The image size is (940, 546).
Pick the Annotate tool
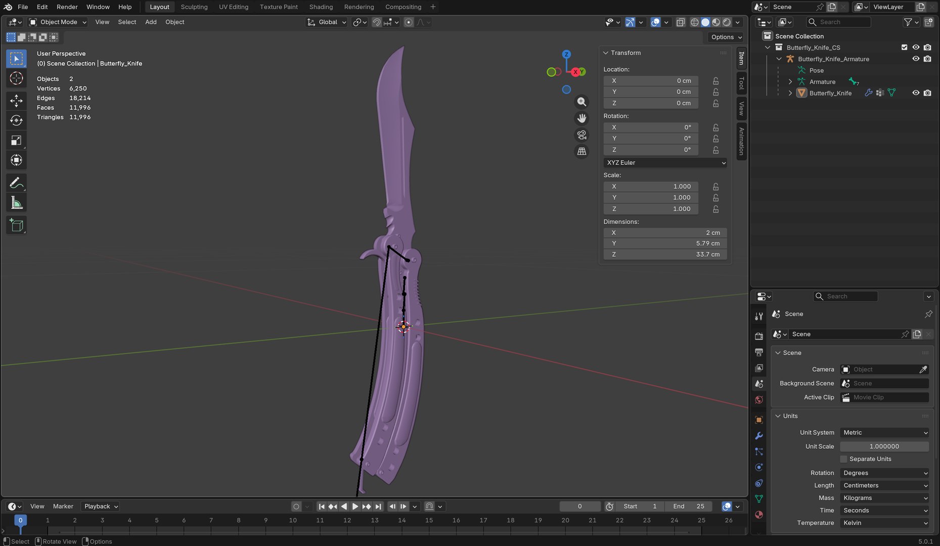(16, 183)
